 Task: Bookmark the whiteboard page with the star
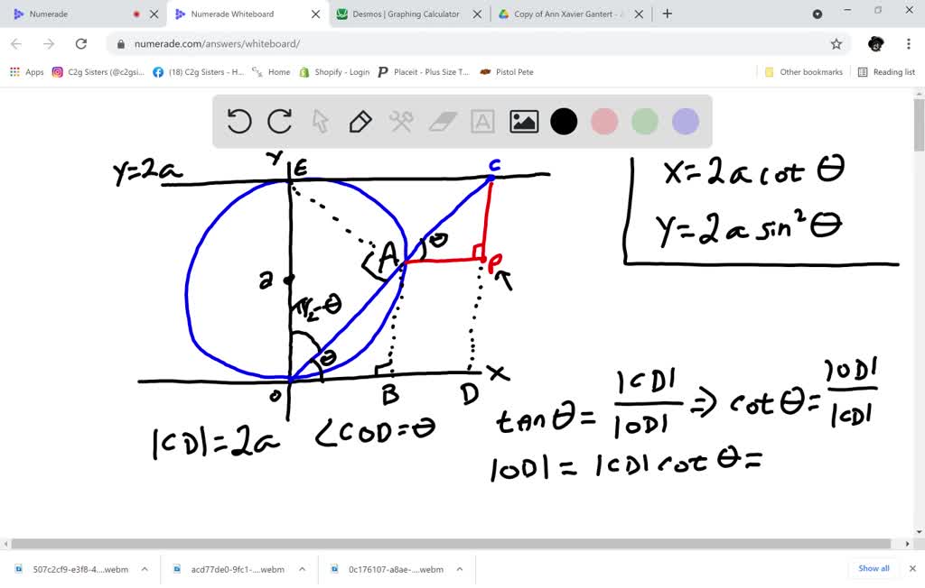(x=836, y=42)
